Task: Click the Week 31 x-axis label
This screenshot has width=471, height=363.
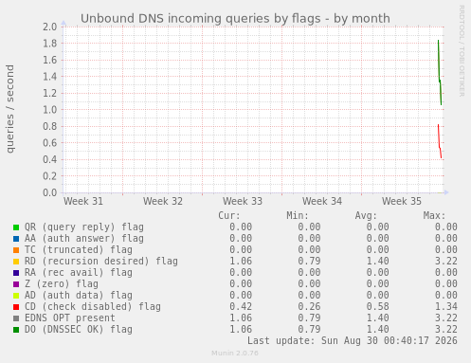Action: click(83, 201)
